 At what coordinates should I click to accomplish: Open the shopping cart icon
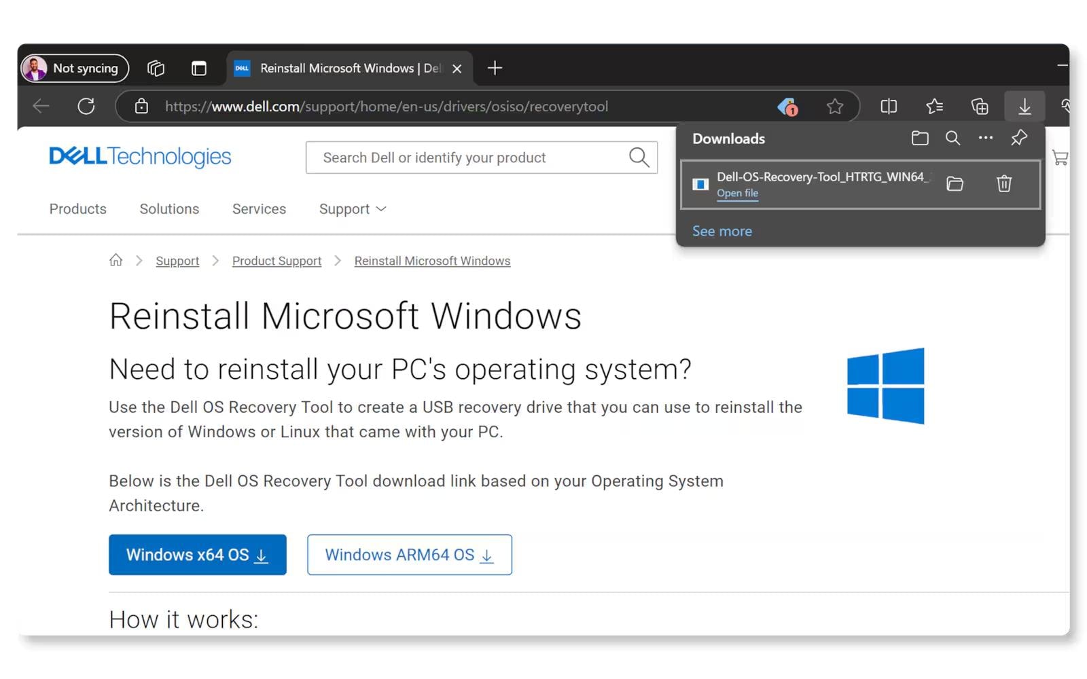coord(1060,158)
